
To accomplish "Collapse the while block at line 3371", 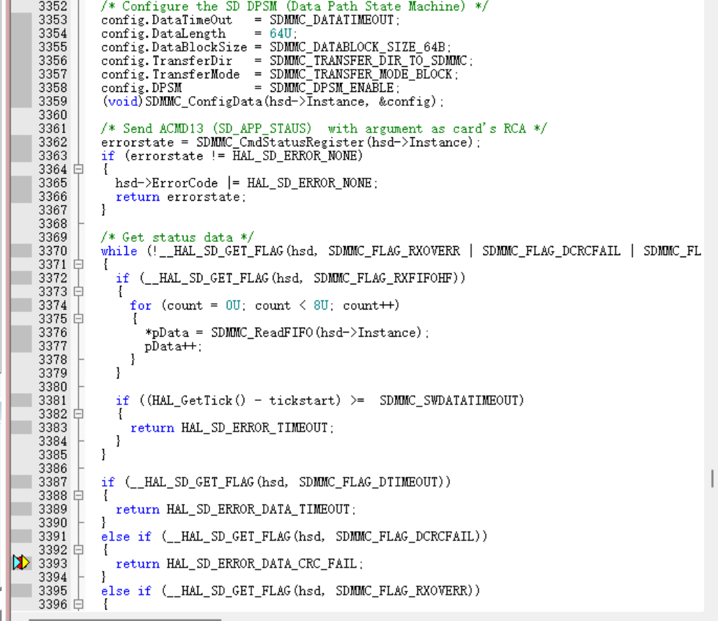I will [79, 264].
